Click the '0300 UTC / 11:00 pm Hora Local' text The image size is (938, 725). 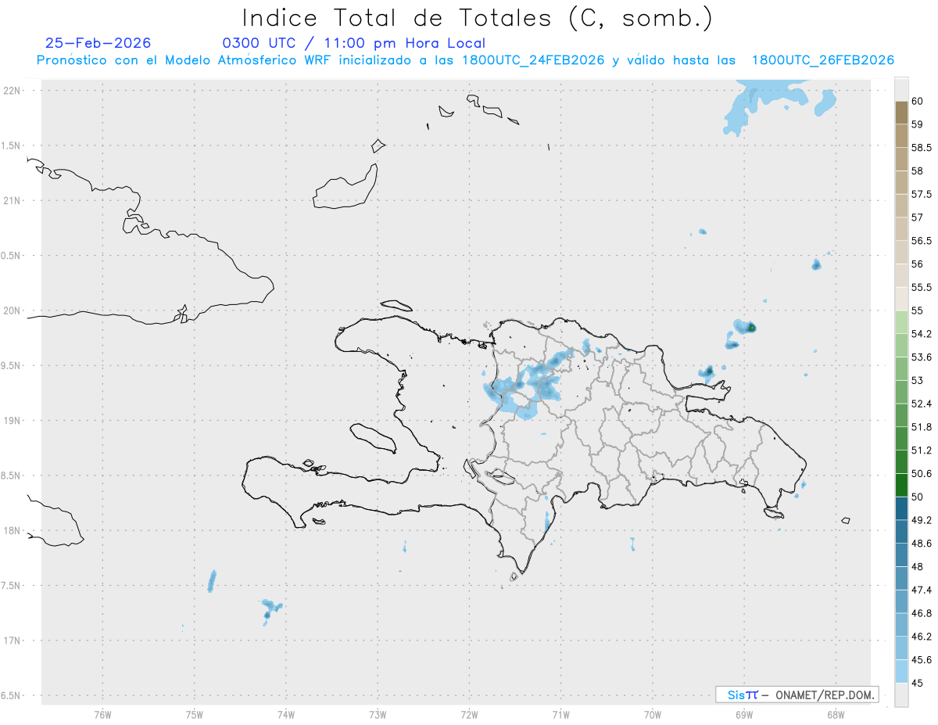pos(354,43)
